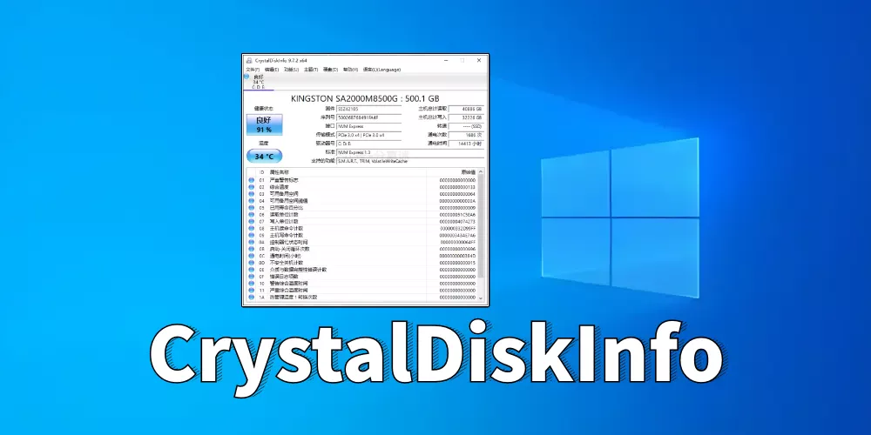Click the 良好 91 % health status button
This screenshot has height=435, width=871.
263,124
